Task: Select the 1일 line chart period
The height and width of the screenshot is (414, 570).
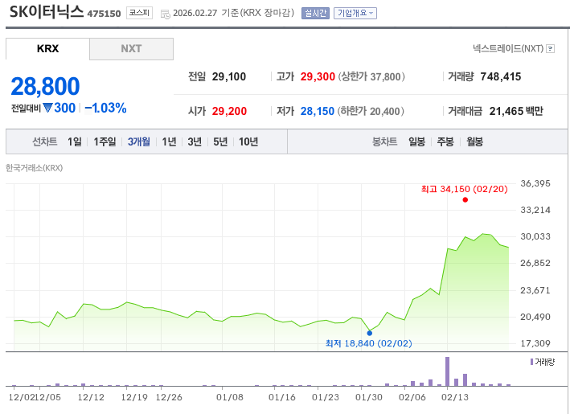Action: 75,141
